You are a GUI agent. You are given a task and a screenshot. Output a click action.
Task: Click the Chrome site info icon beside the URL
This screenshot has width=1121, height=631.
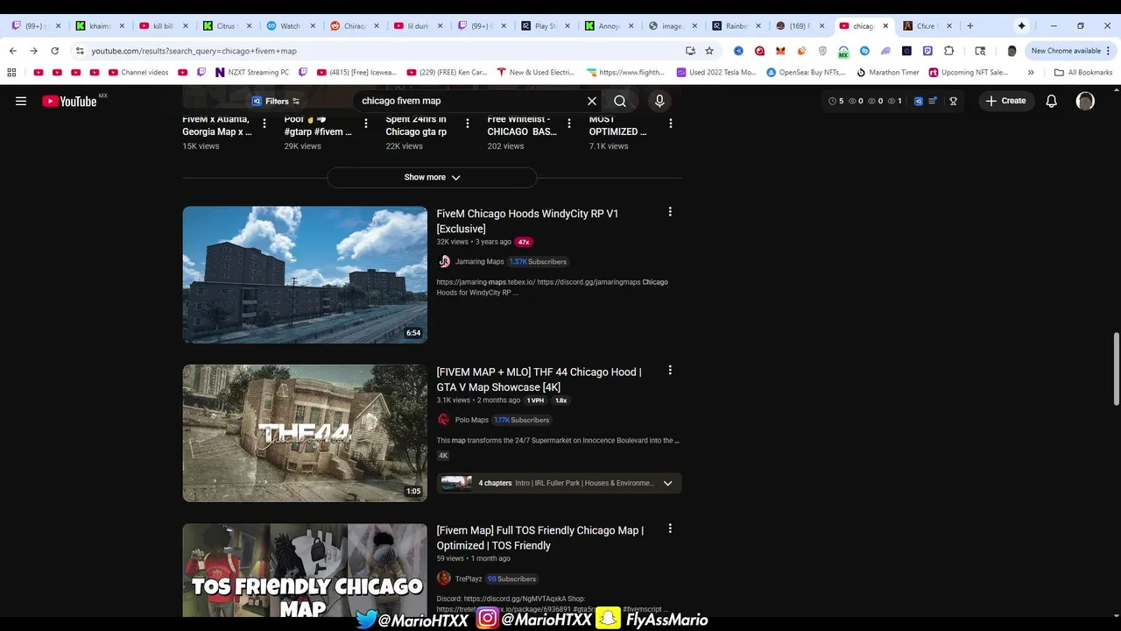(80, 51)
